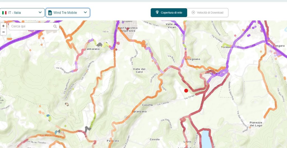The height and width of the screenshot is (148, 287).
Task: Click the download arrow icon in Velocità di Download
Action: tap(193, 13)
